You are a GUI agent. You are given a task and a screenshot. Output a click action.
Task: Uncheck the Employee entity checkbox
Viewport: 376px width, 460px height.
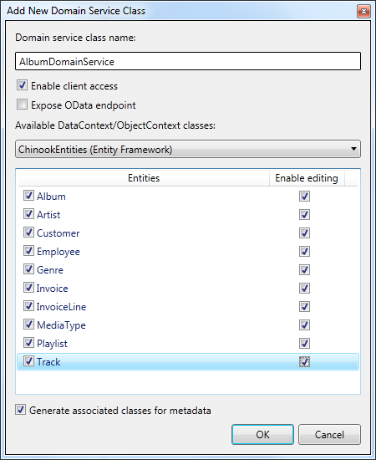click(x=28, y=251)
